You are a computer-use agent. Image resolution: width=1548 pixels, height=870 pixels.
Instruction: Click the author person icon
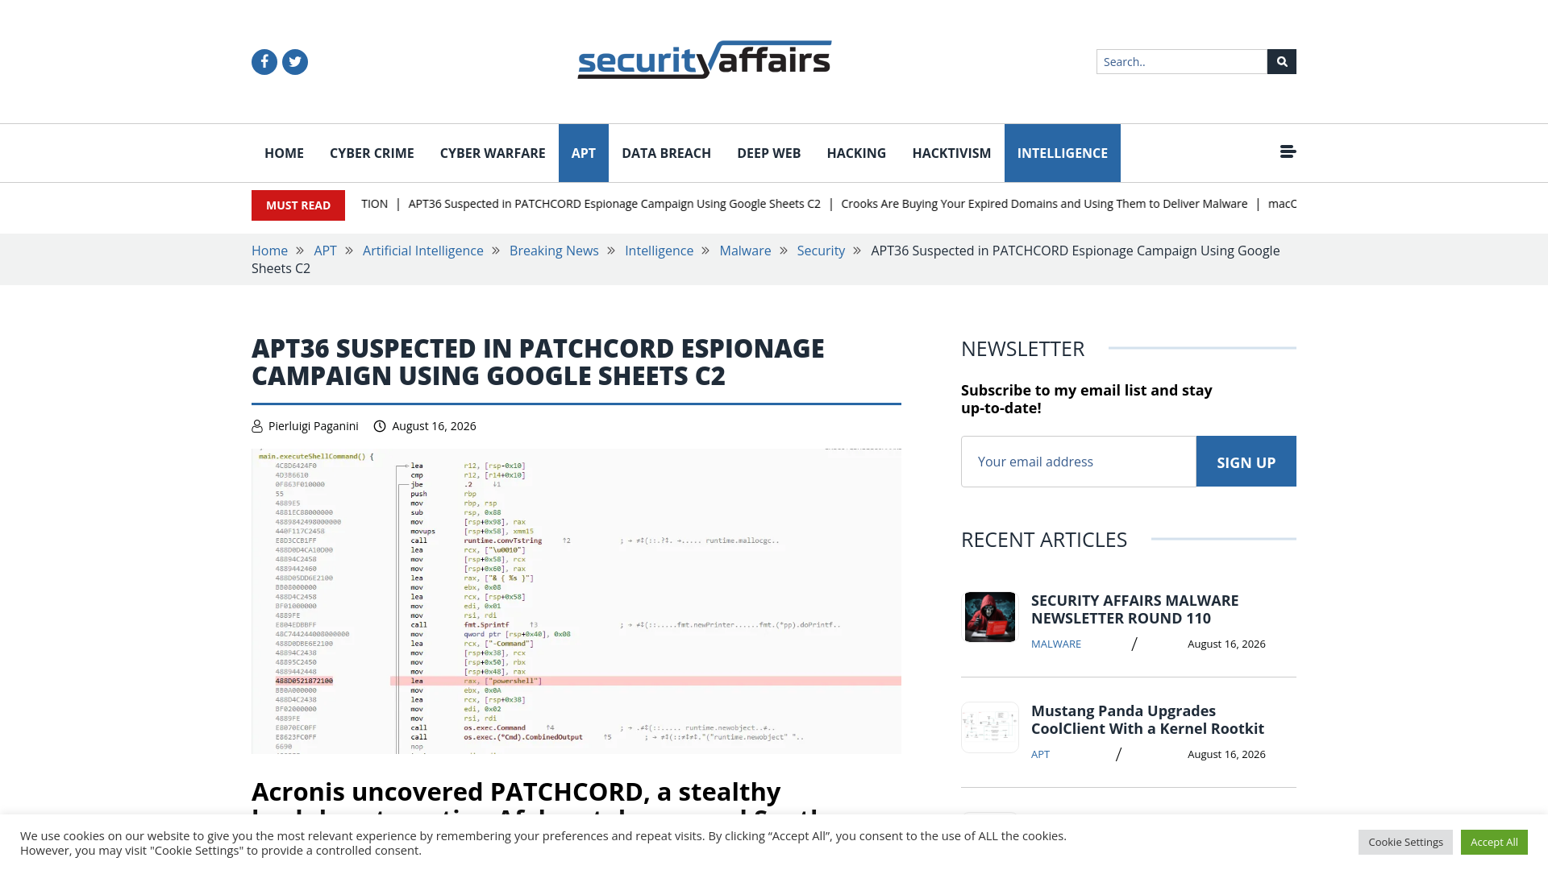click(257, 426)
